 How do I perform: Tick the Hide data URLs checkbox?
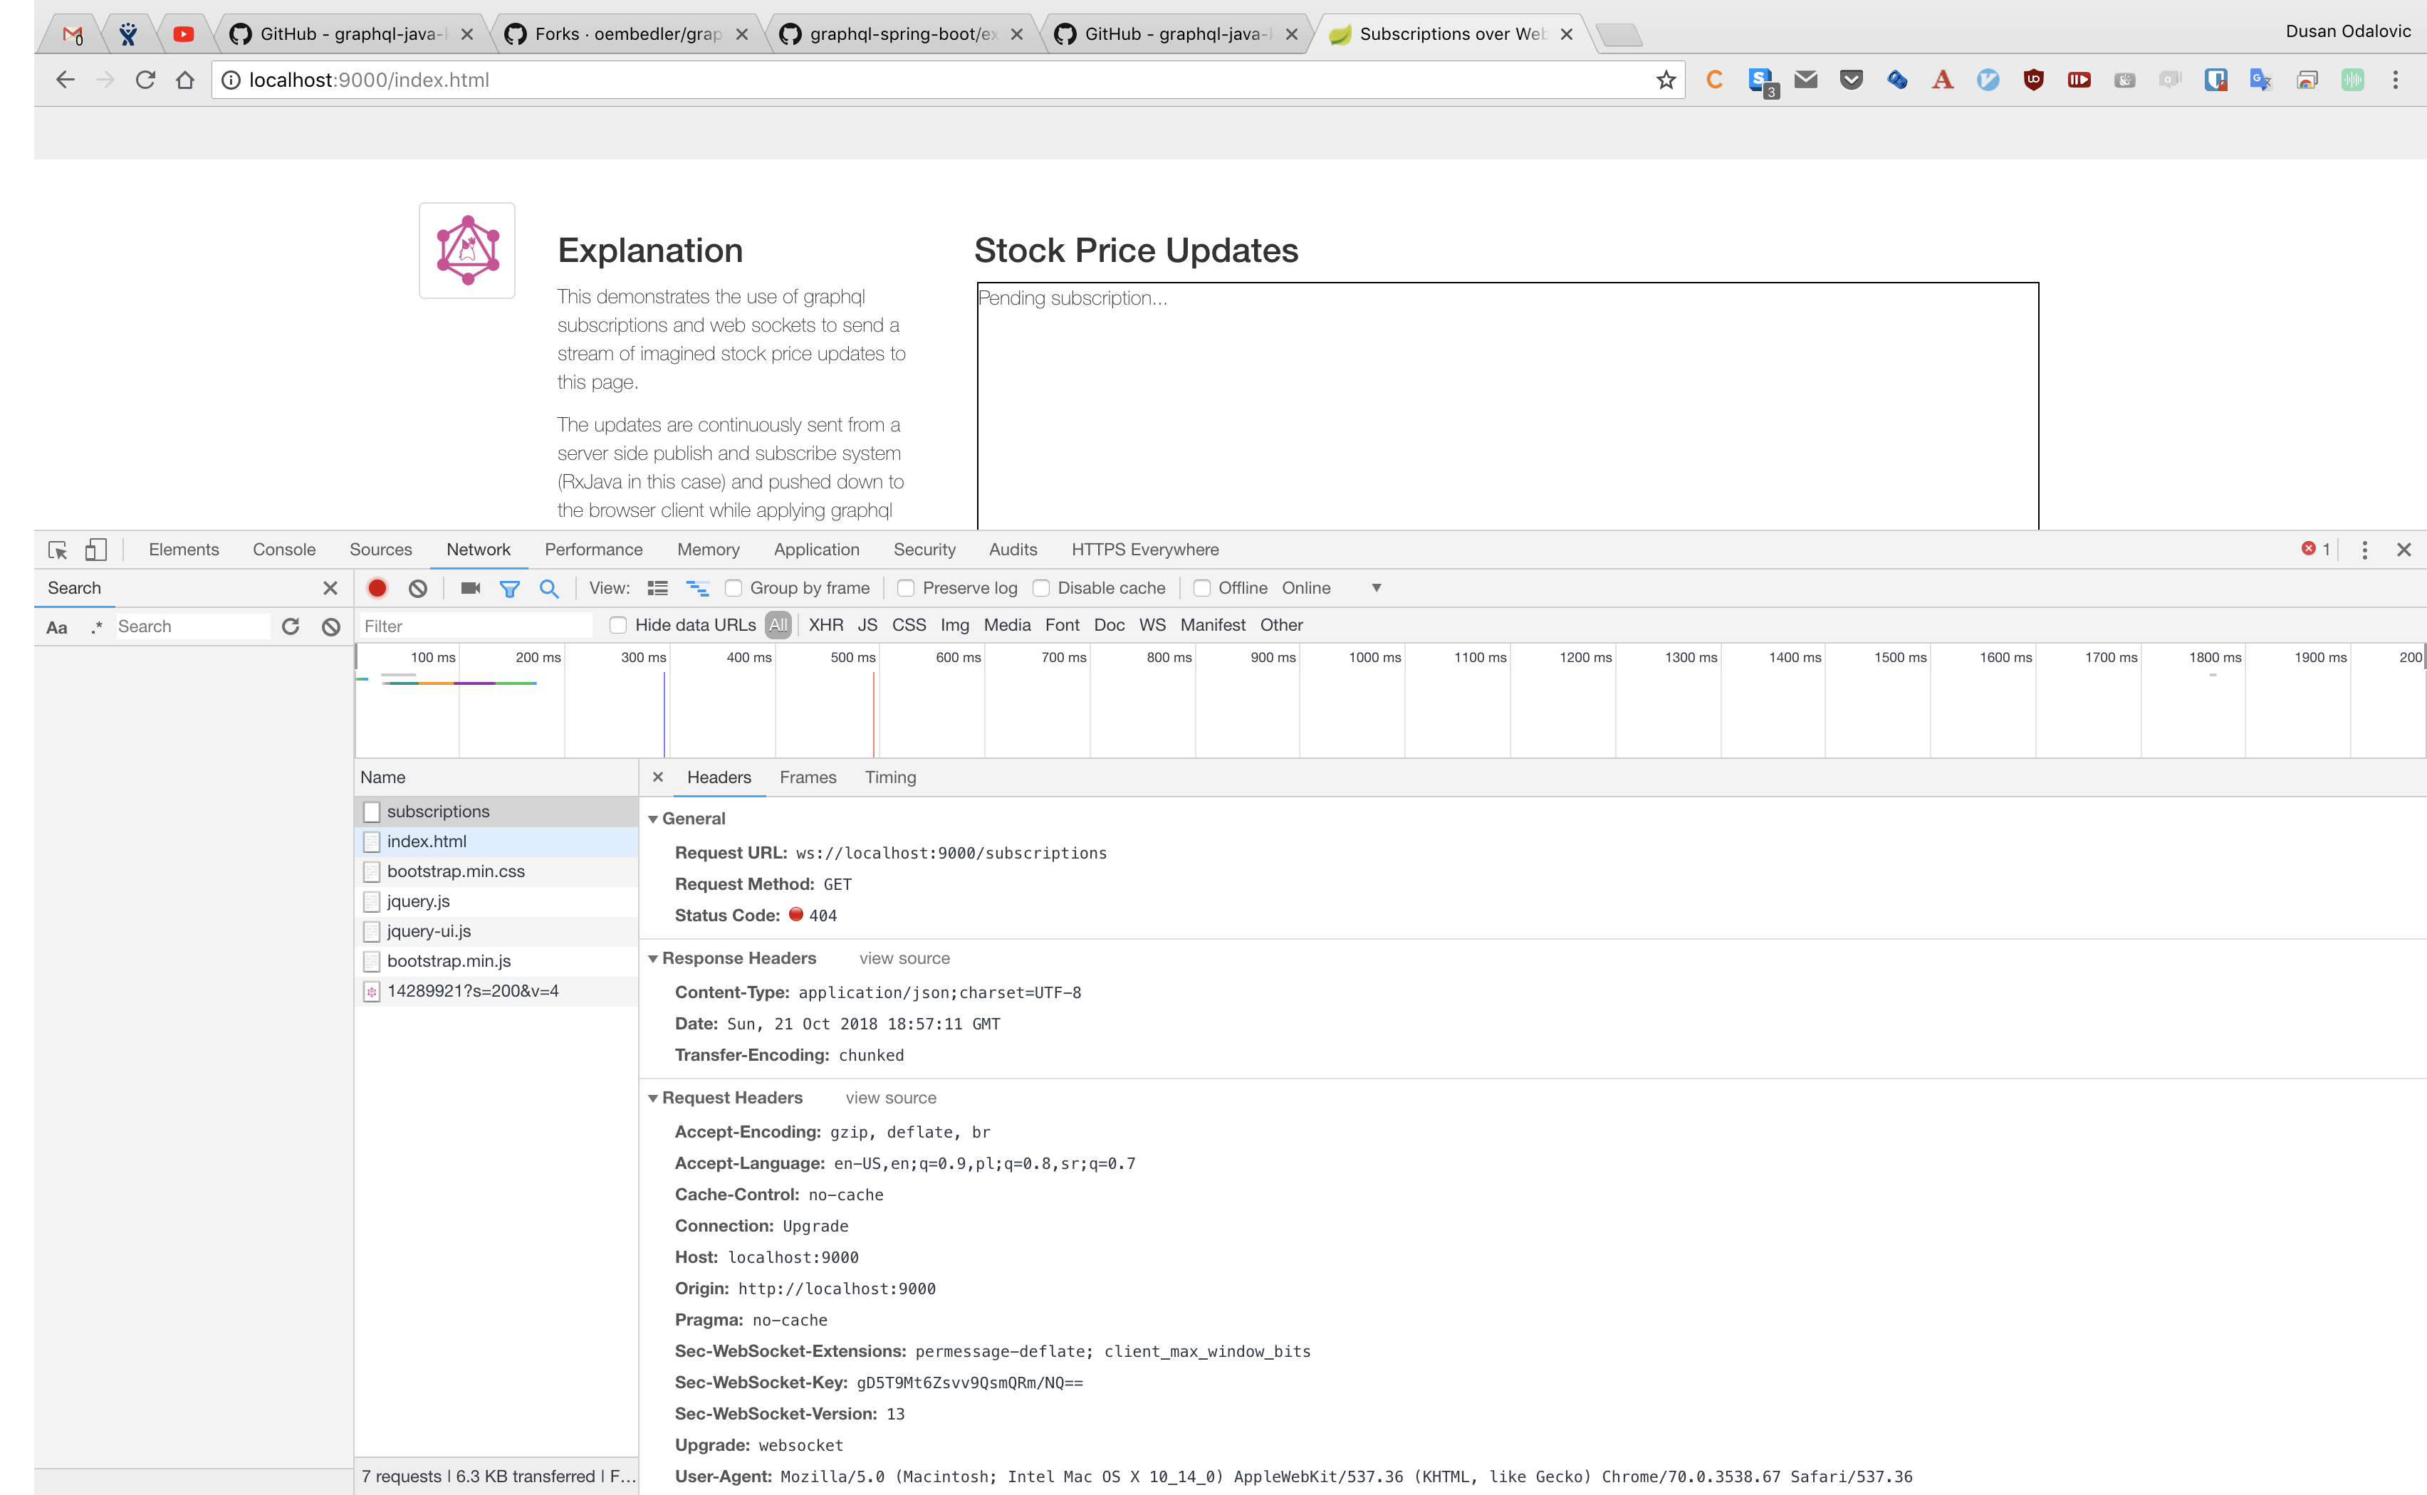tap(618, 625)
